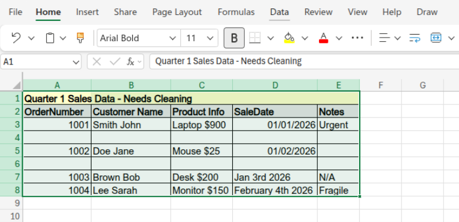Open the fill color dropdown arrow
459x222 pixels.
pos(305,38)
